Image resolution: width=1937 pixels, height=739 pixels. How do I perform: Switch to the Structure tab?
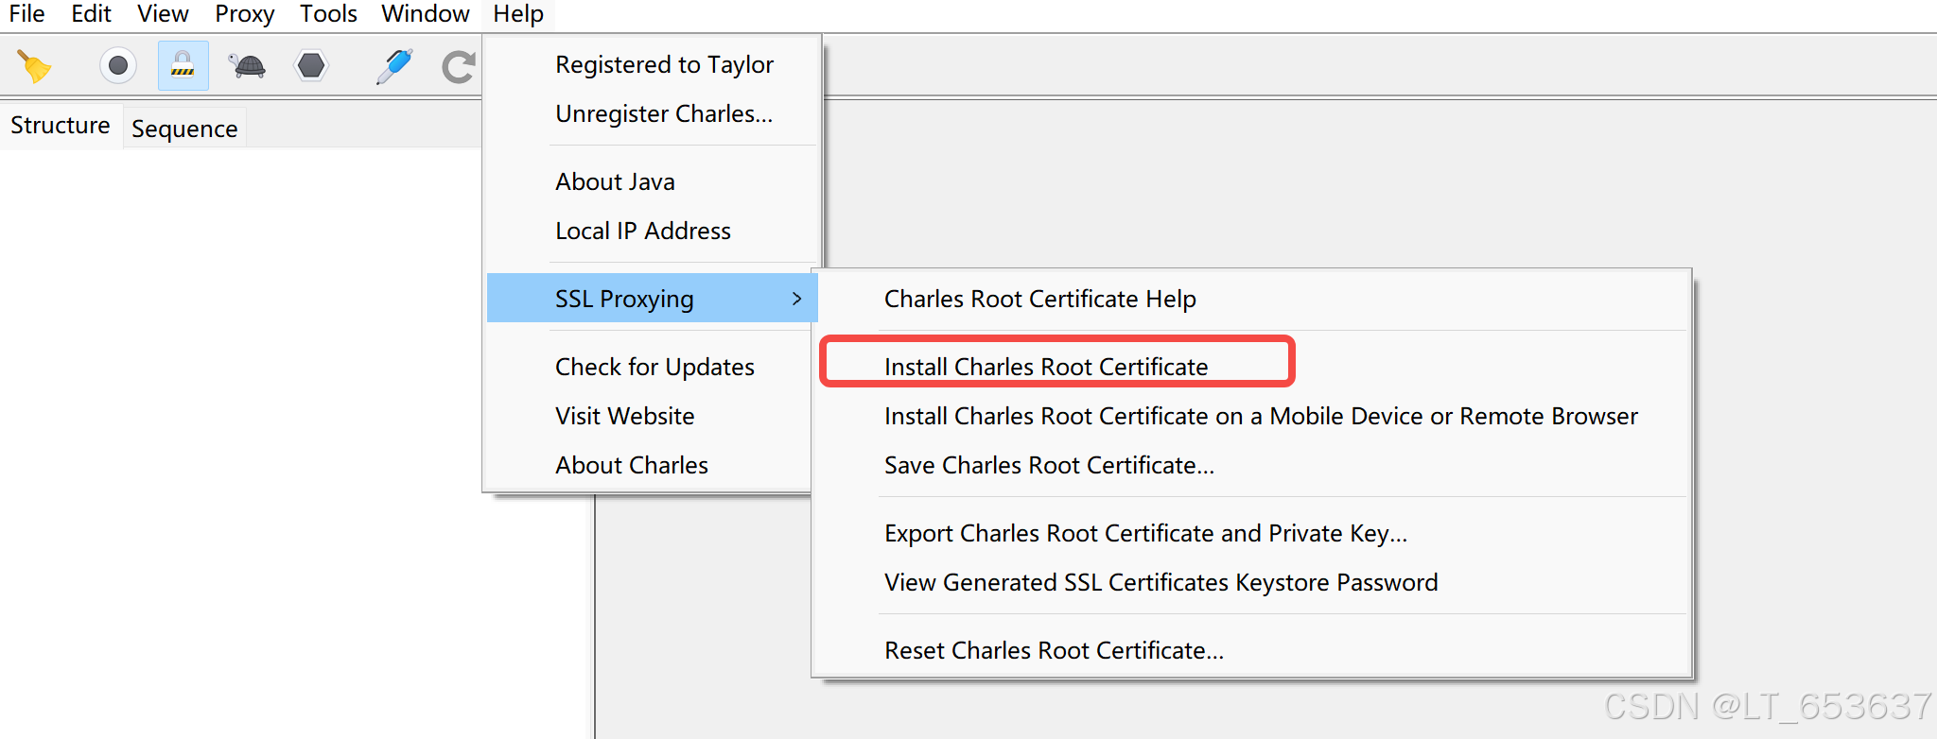(61, 126)
